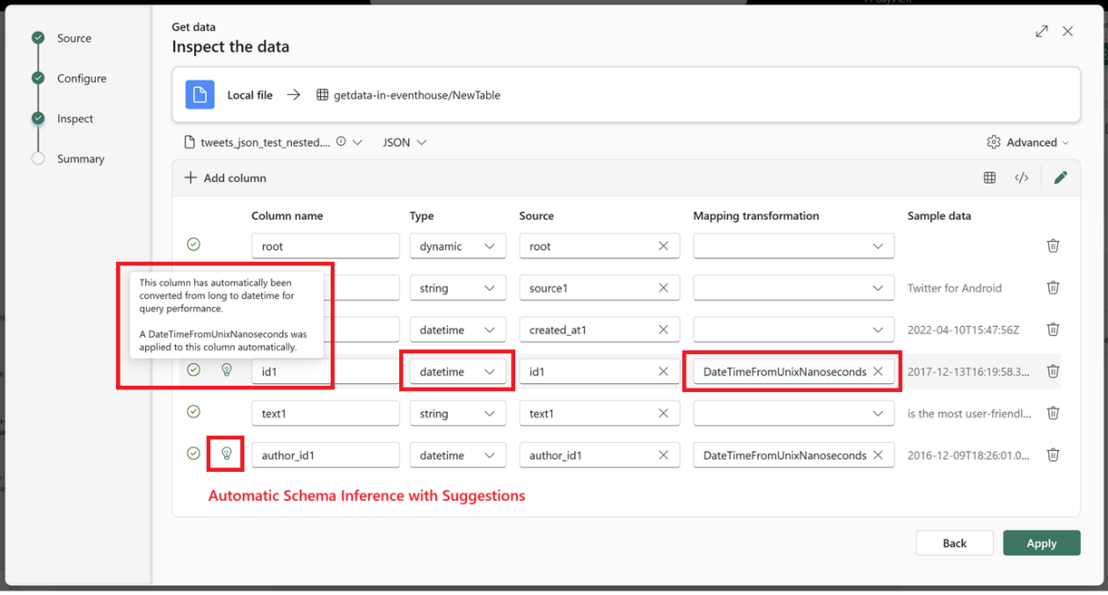Edit the column name field containing text1
This screenshot has width=1108, height=595.
pos(325,413)
